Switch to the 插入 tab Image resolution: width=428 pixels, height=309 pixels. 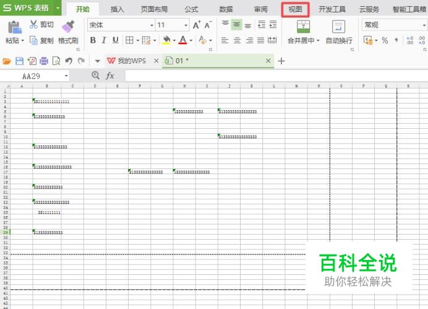[118, 9]
